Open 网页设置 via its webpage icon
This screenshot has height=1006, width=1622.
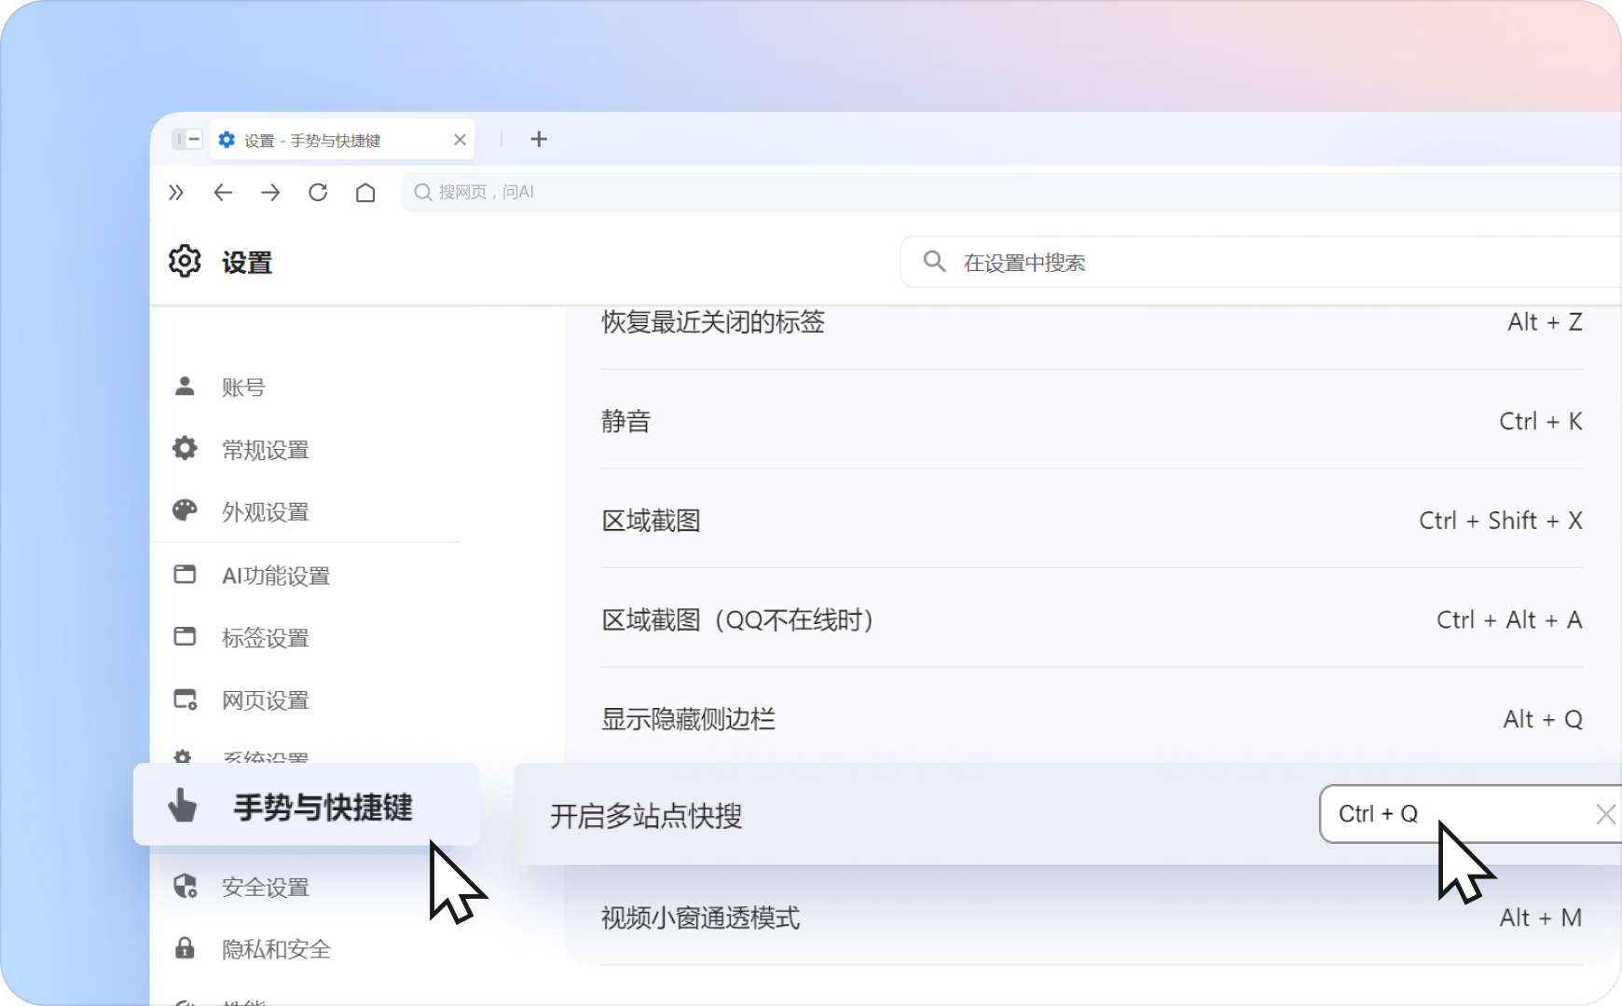point(185,700)
